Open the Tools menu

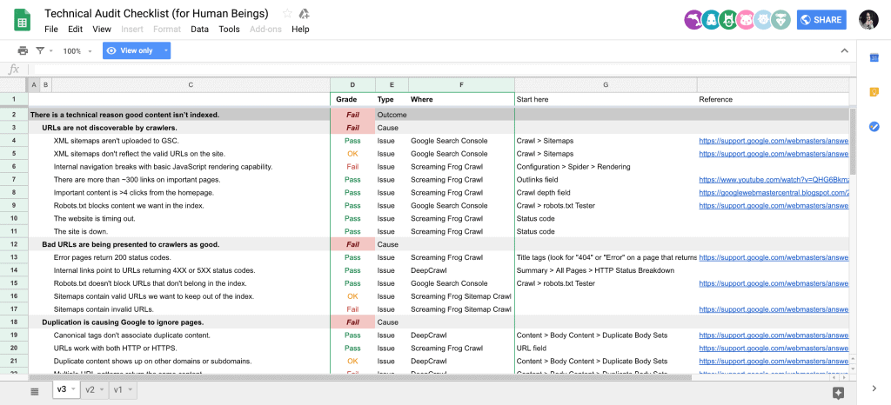point(229,29)
